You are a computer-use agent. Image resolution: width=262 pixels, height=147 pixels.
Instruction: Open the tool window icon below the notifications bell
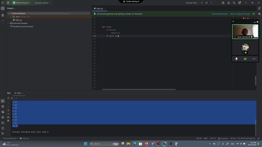pos(259,14)
